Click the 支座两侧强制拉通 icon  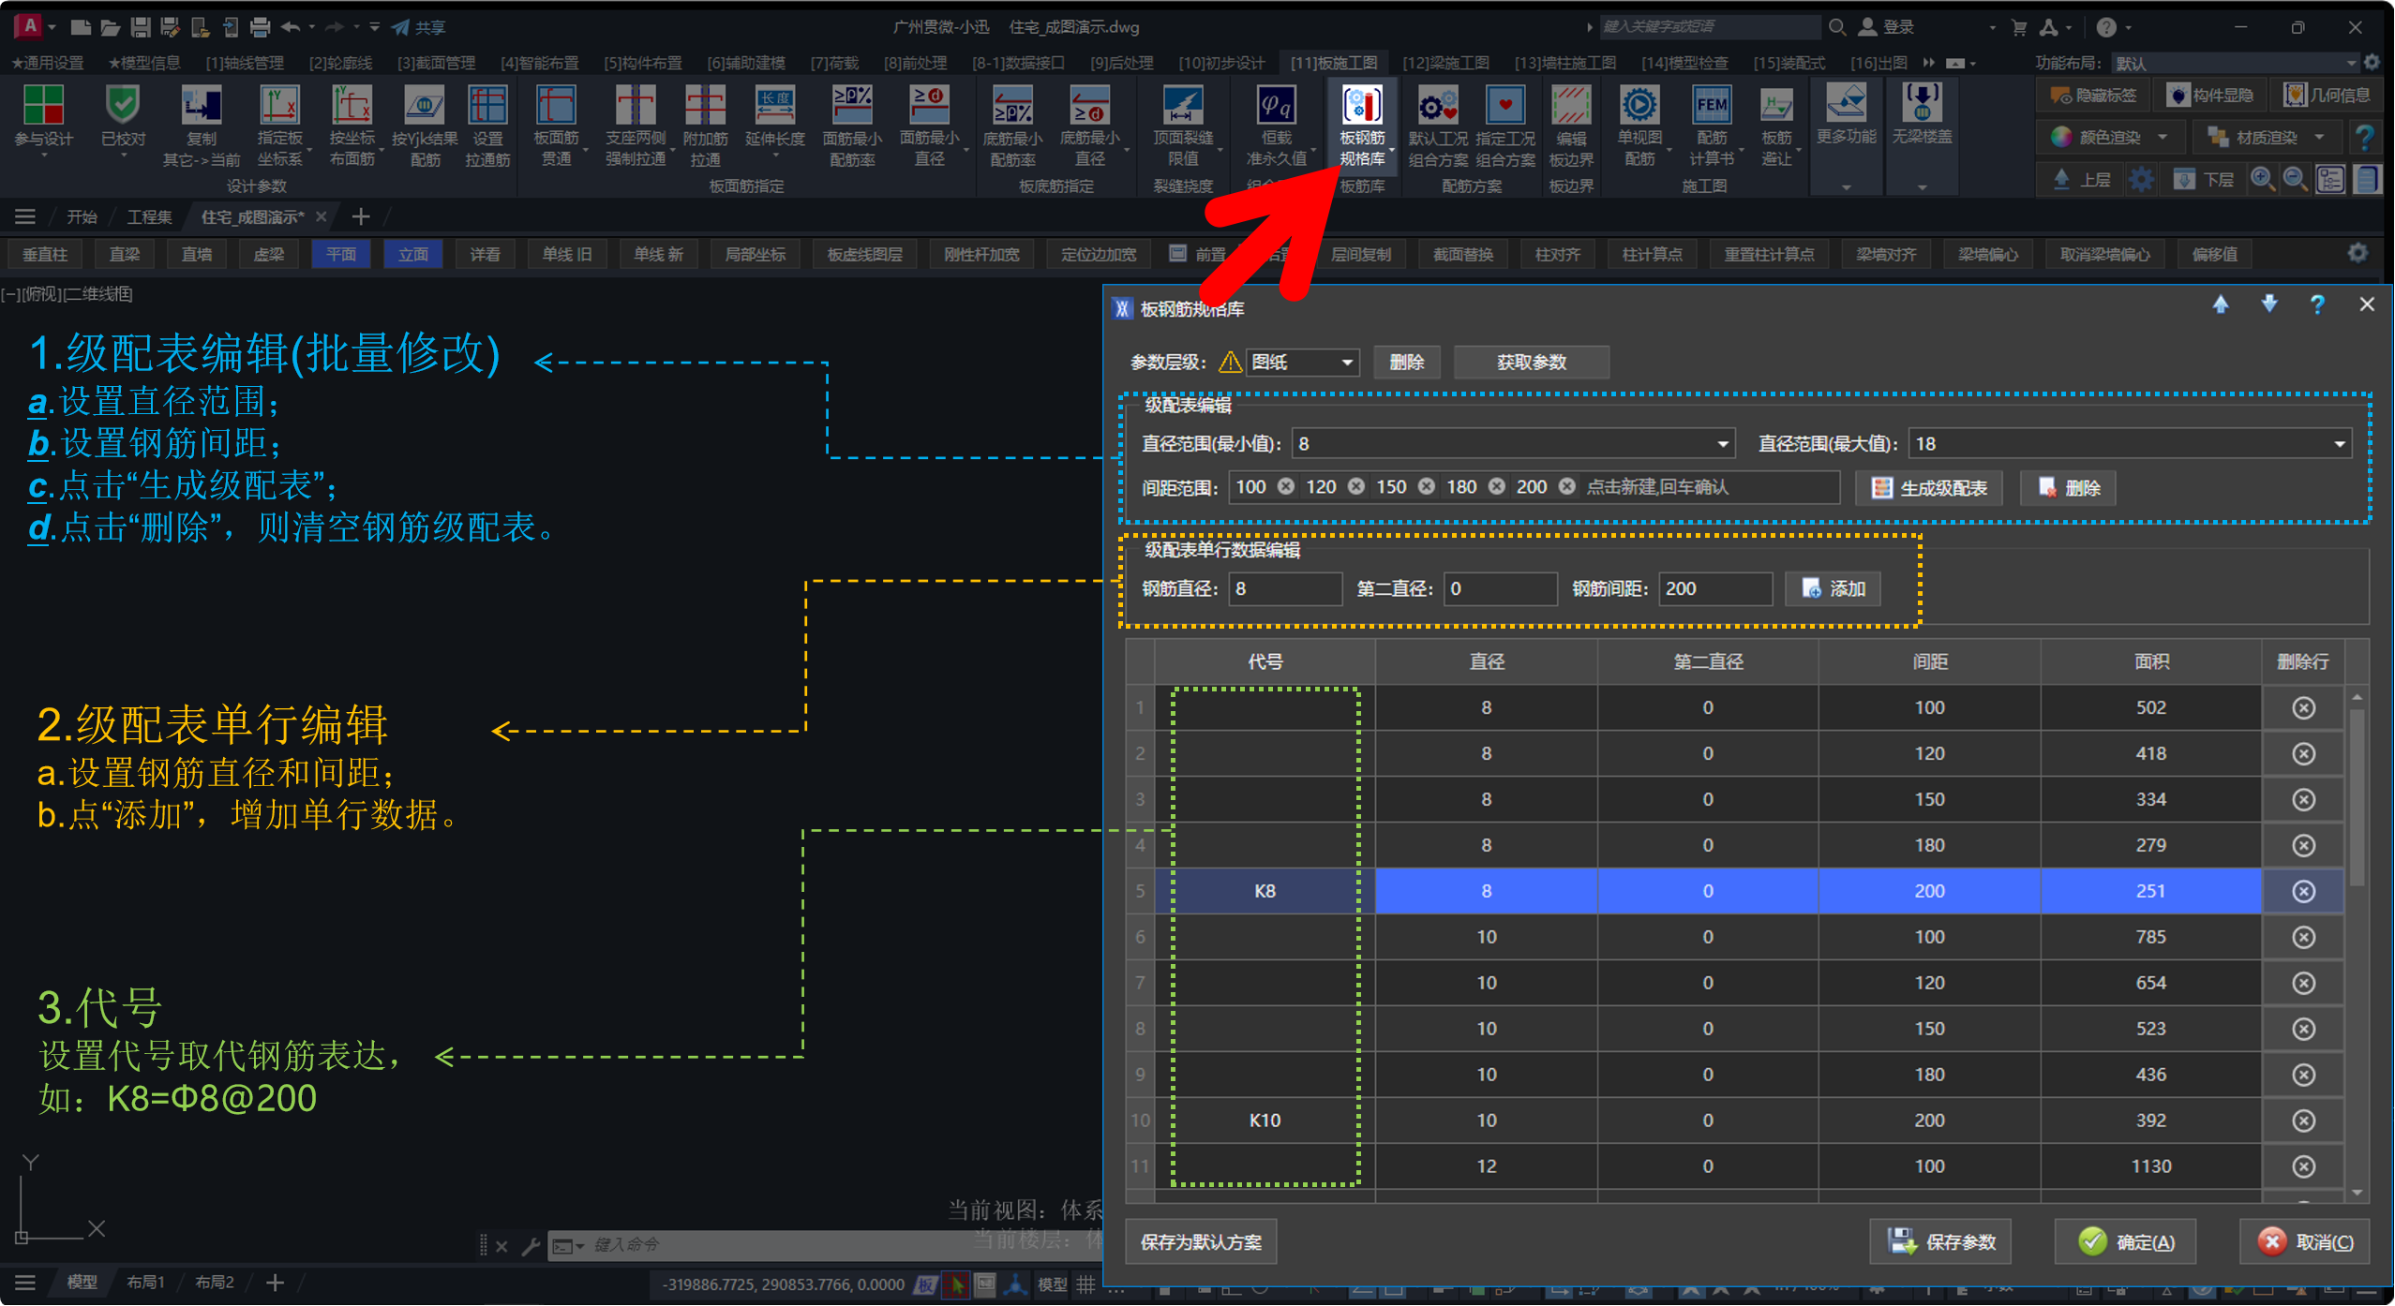636,126
